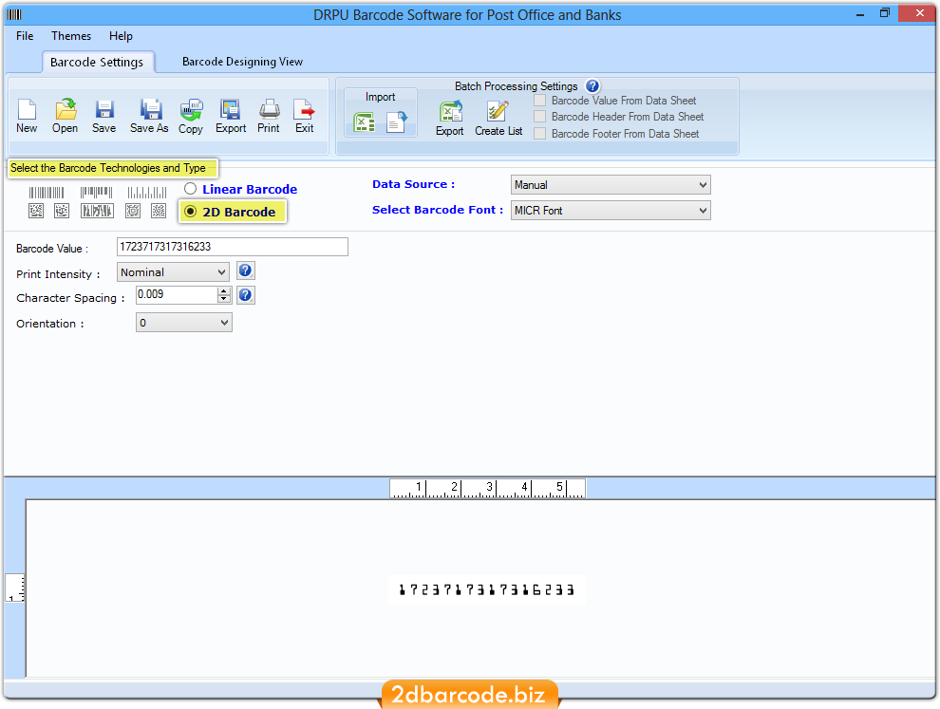This screenshot has height=709, width=940.
Task: Click the 'Select Barcode Font :' label
Action: [x=438, y=210]
